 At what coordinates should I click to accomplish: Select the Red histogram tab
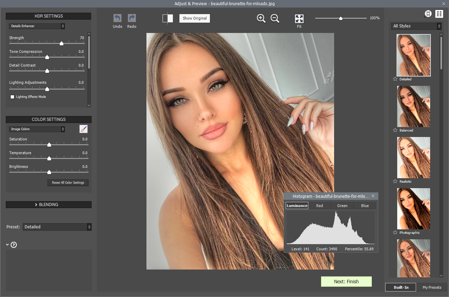point(319,206)
